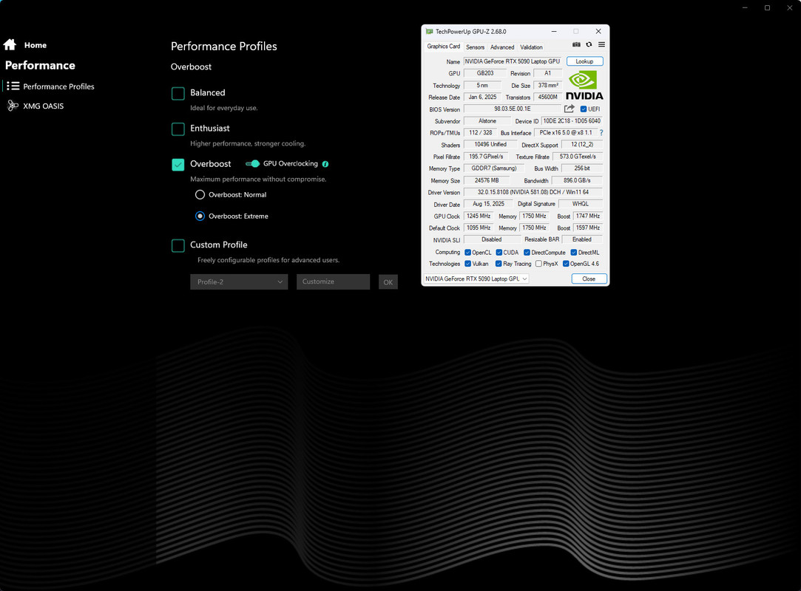Open the XMG OASIS fan icon
The width and height of the screenshot is (801, 591).
[13, 106]
